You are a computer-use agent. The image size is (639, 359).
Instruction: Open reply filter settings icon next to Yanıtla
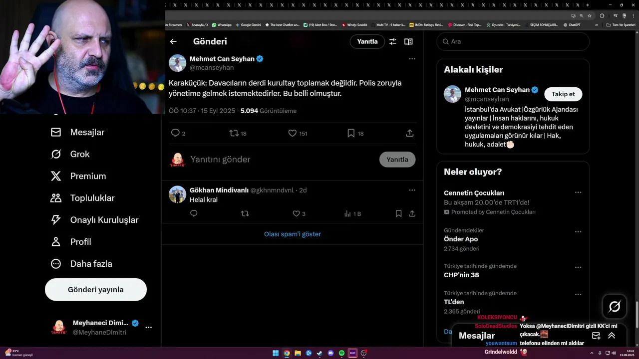(x=393, y=41)
